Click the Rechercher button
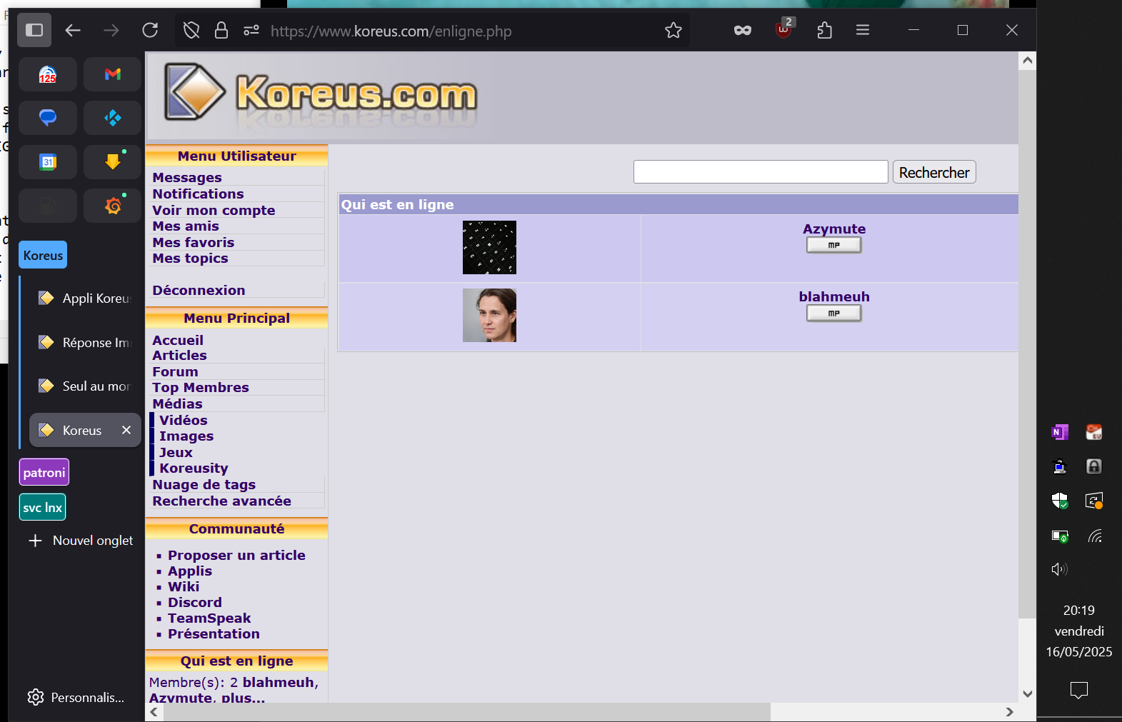The height and width of the screenshot is (722, 1122). click(x=934, y=172)
